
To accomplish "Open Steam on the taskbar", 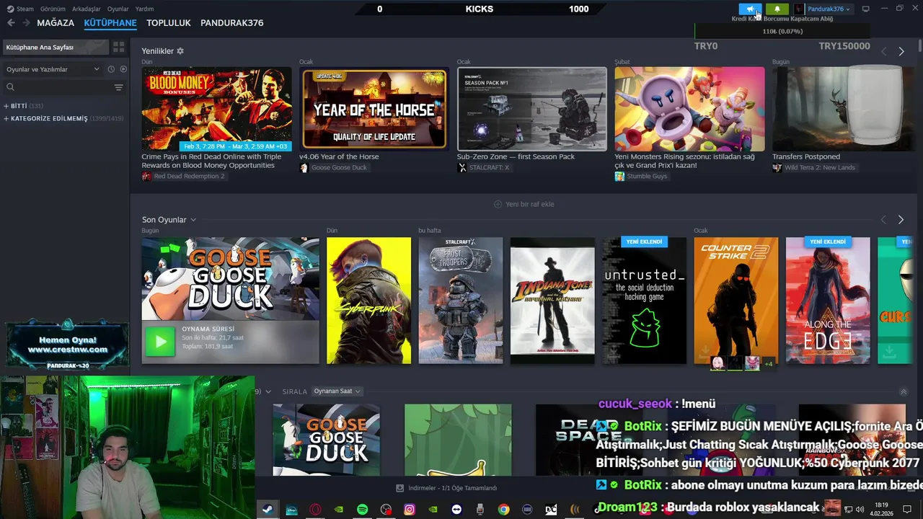I will pyautogui.click(x=268, y=510).
